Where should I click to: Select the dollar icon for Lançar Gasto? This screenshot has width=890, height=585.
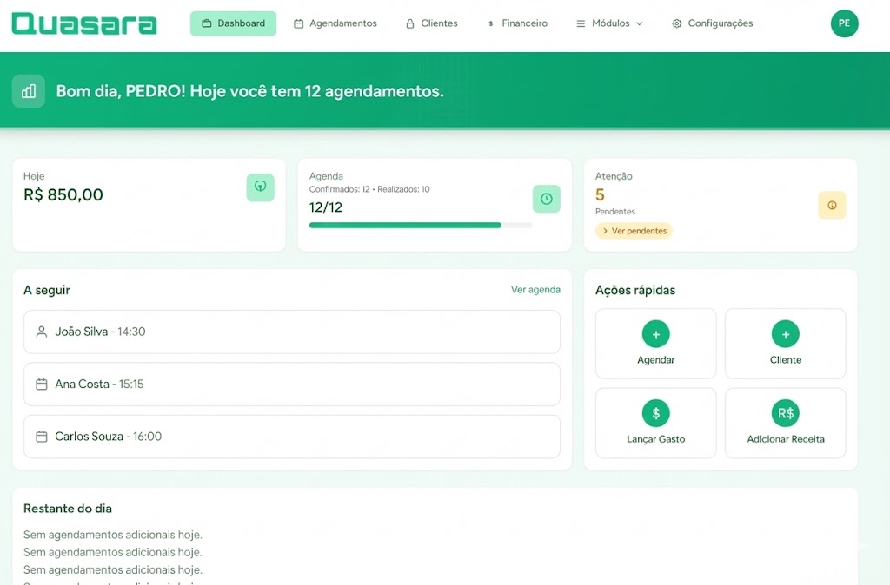click(655, 412)
